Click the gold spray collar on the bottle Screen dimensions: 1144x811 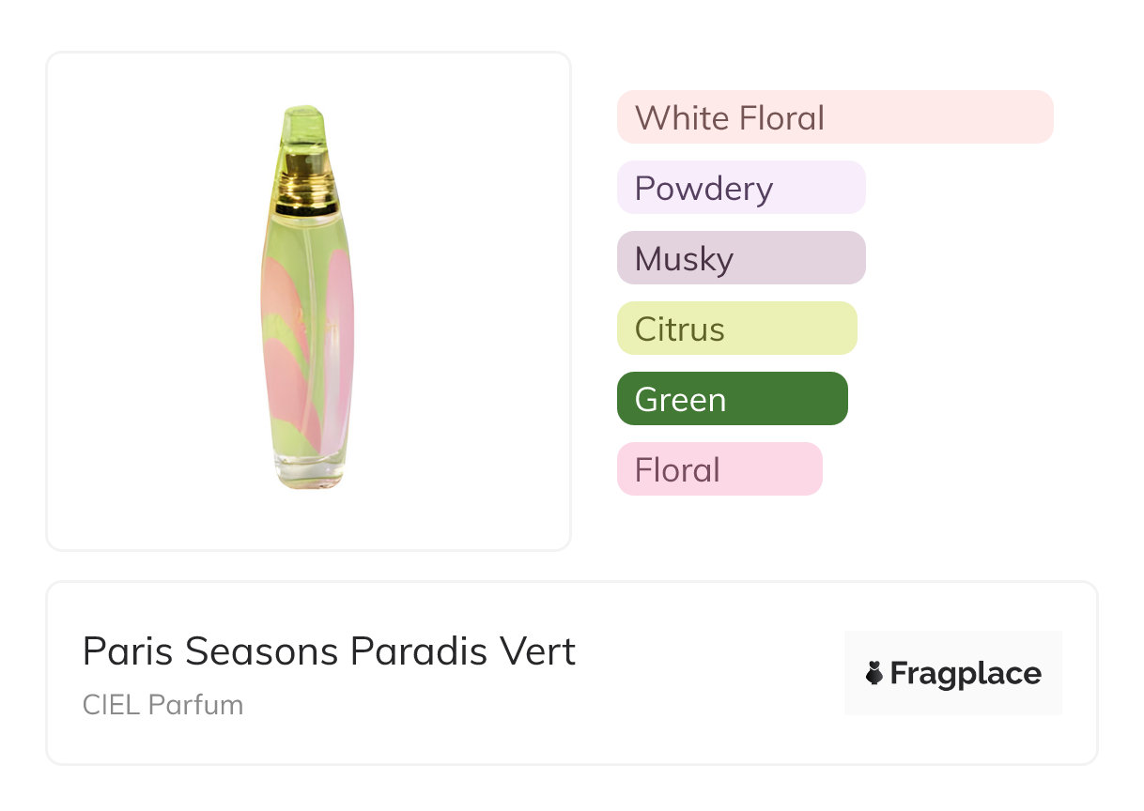pos(306,188)
